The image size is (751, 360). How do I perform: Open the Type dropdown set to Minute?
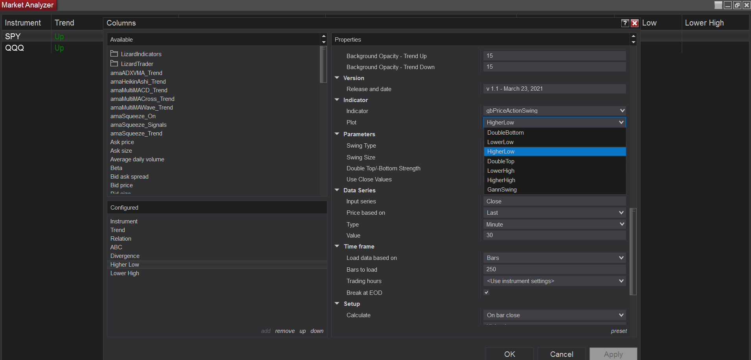555,224
